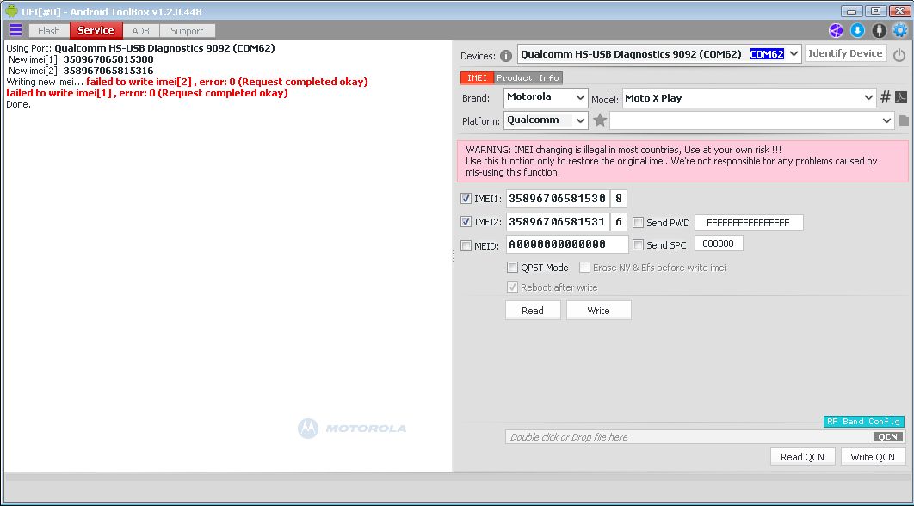
Task: Click the Identify Device button
Action: coord(845,53)
